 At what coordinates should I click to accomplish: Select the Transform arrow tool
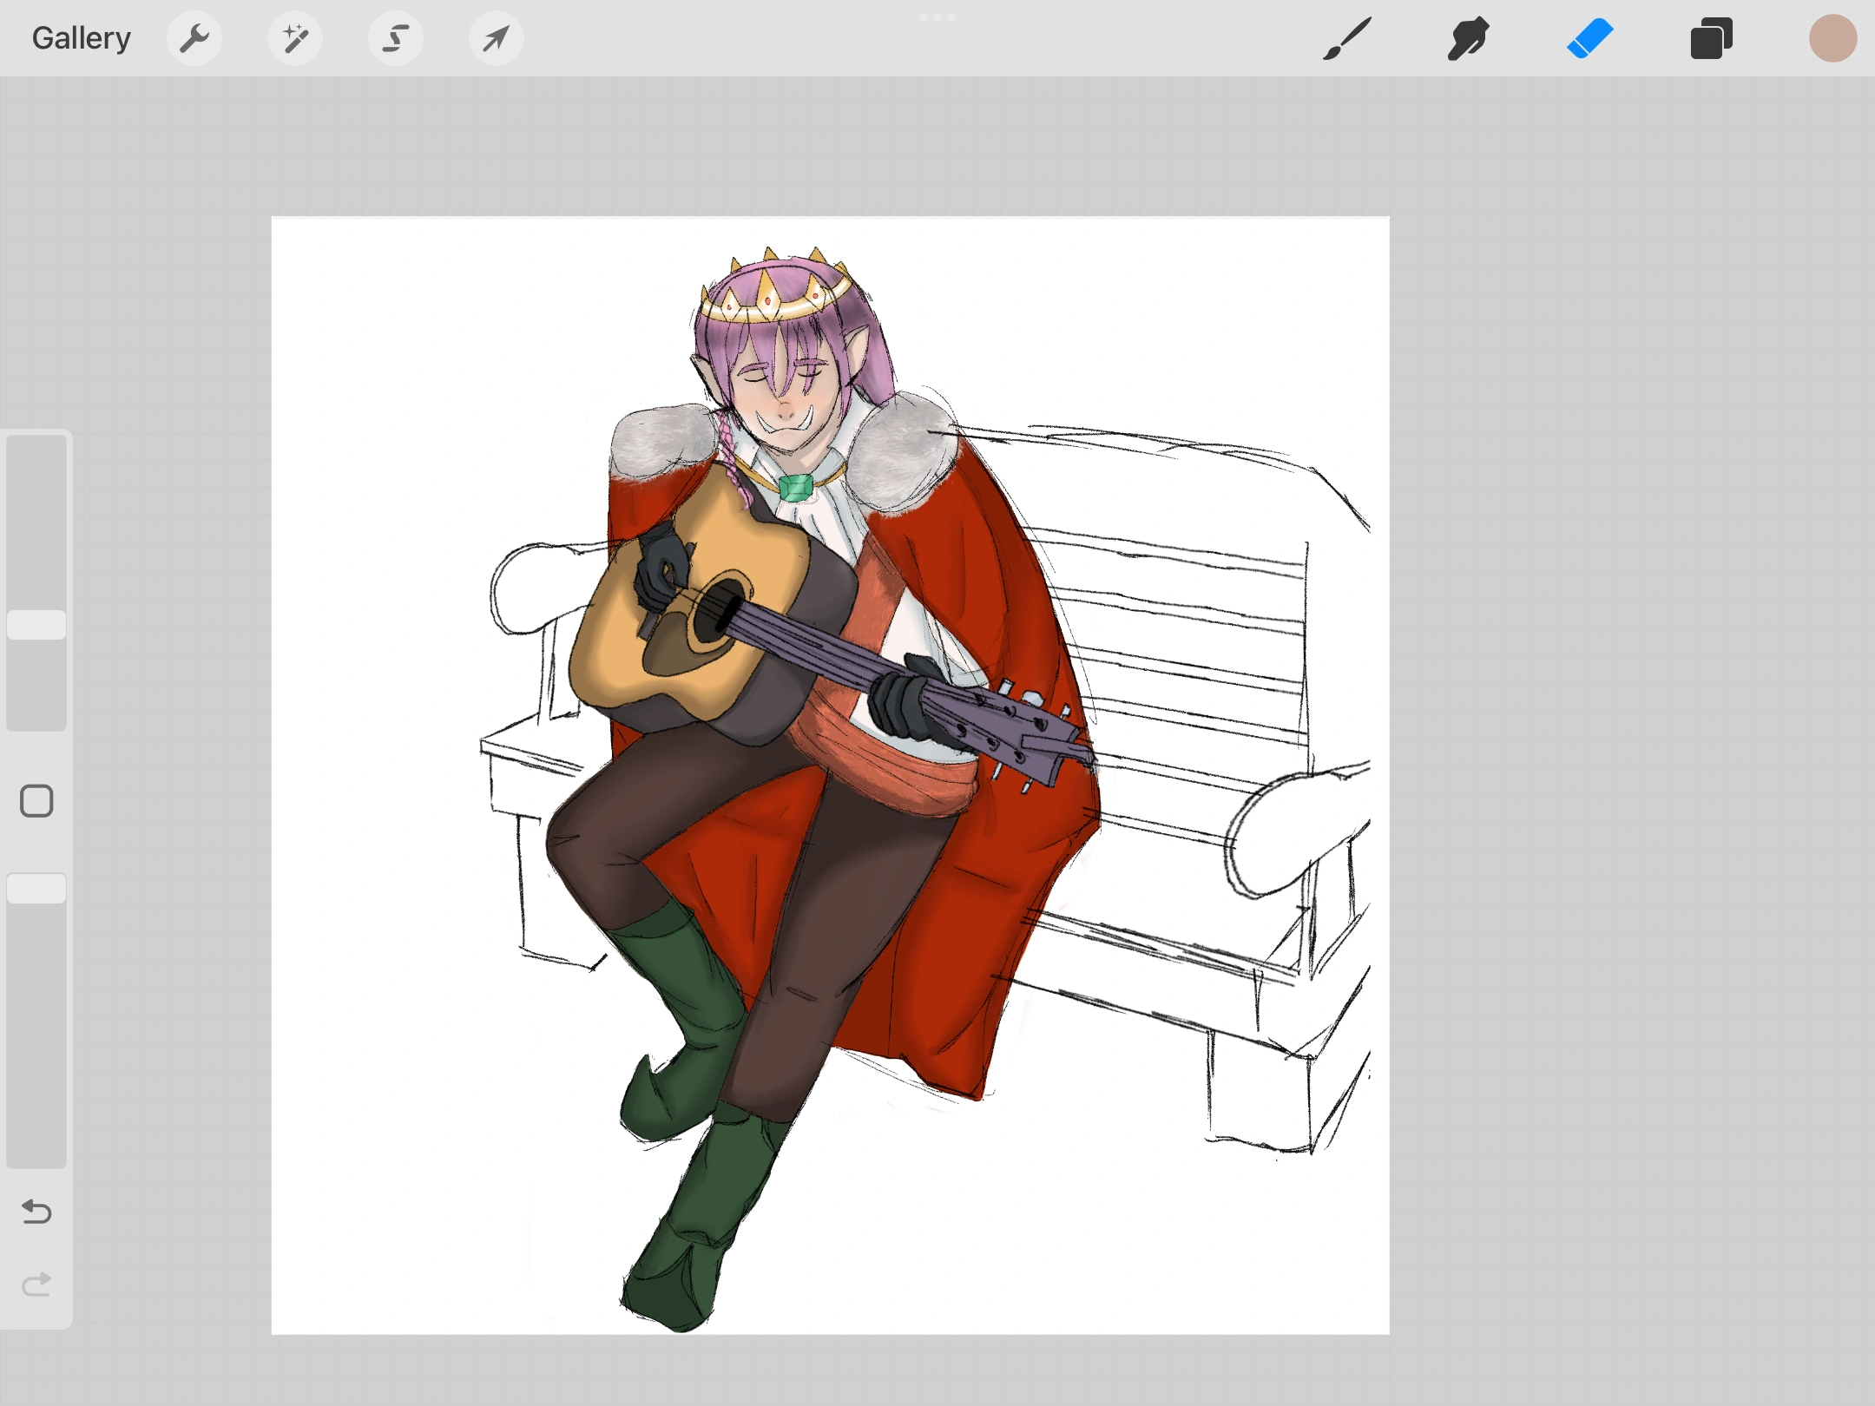click(496, 37)
